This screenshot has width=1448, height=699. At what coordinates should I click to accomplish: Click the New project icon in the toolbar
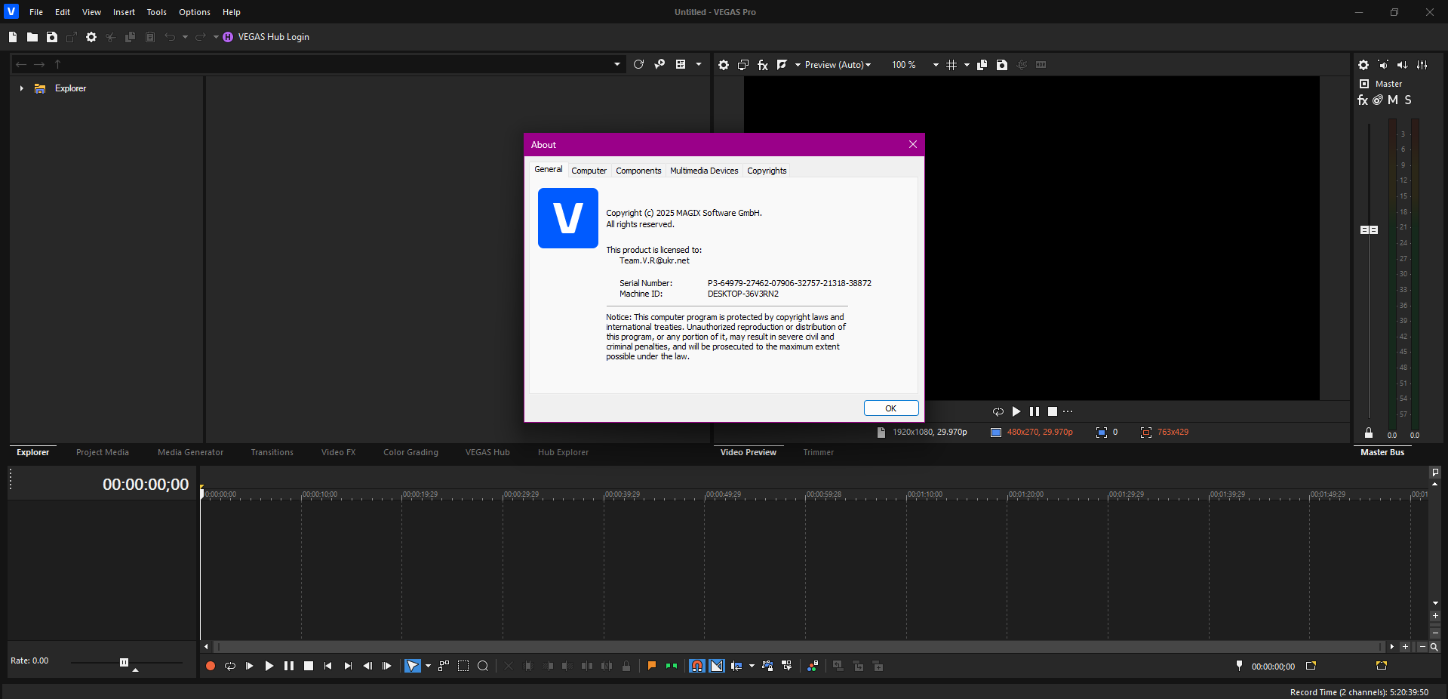click(13, 37)
